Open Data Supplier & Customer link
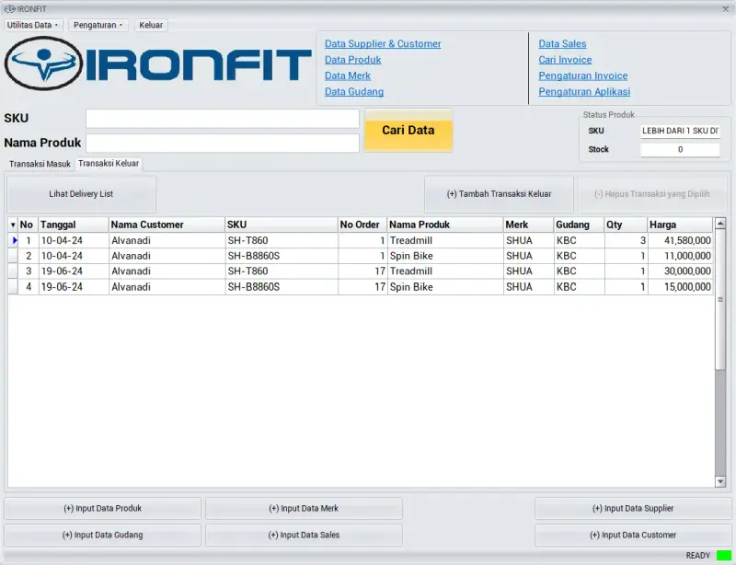The image size is (736, 565). 383,43
